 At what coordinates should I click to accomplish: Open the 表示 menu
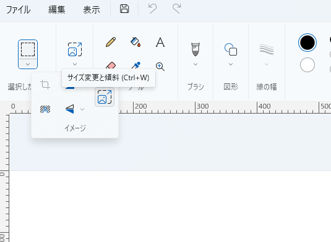point(91,10)
